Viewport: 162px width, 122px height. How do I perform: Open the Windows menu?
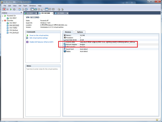coord(33,6)
